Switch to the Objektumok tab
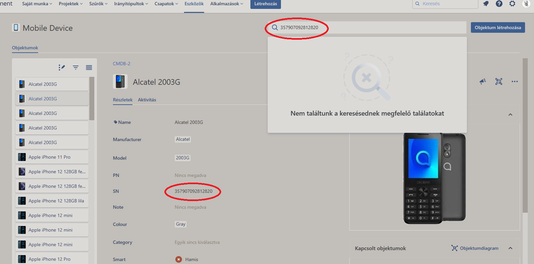Image resolution: width=534 pixels, height=264 pixels. [x=25, y=48]
